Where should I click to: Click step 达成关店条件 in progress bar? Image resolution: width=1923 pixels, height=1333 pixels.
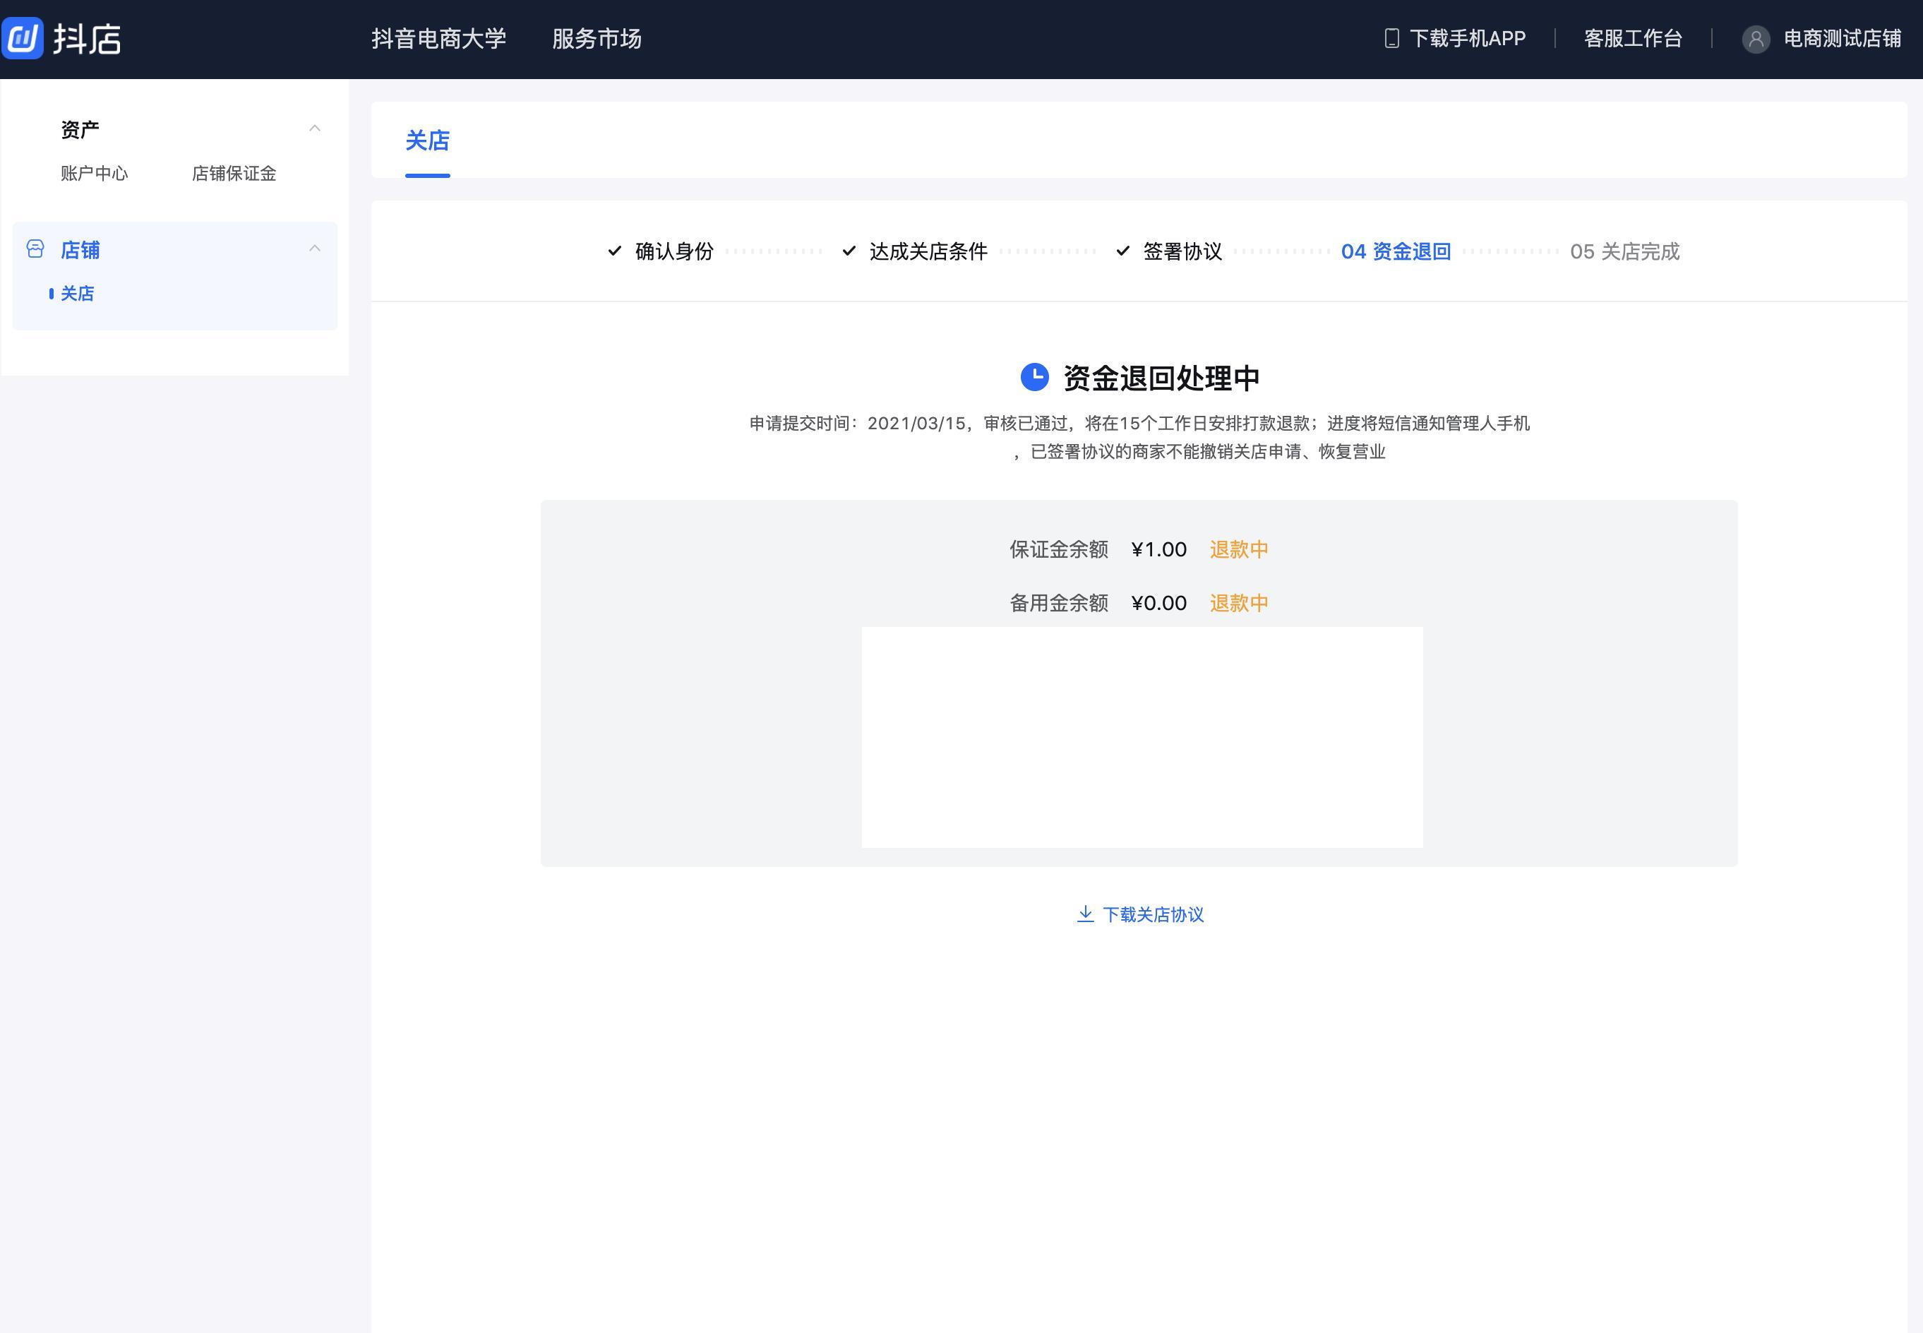tap(928, 251)
